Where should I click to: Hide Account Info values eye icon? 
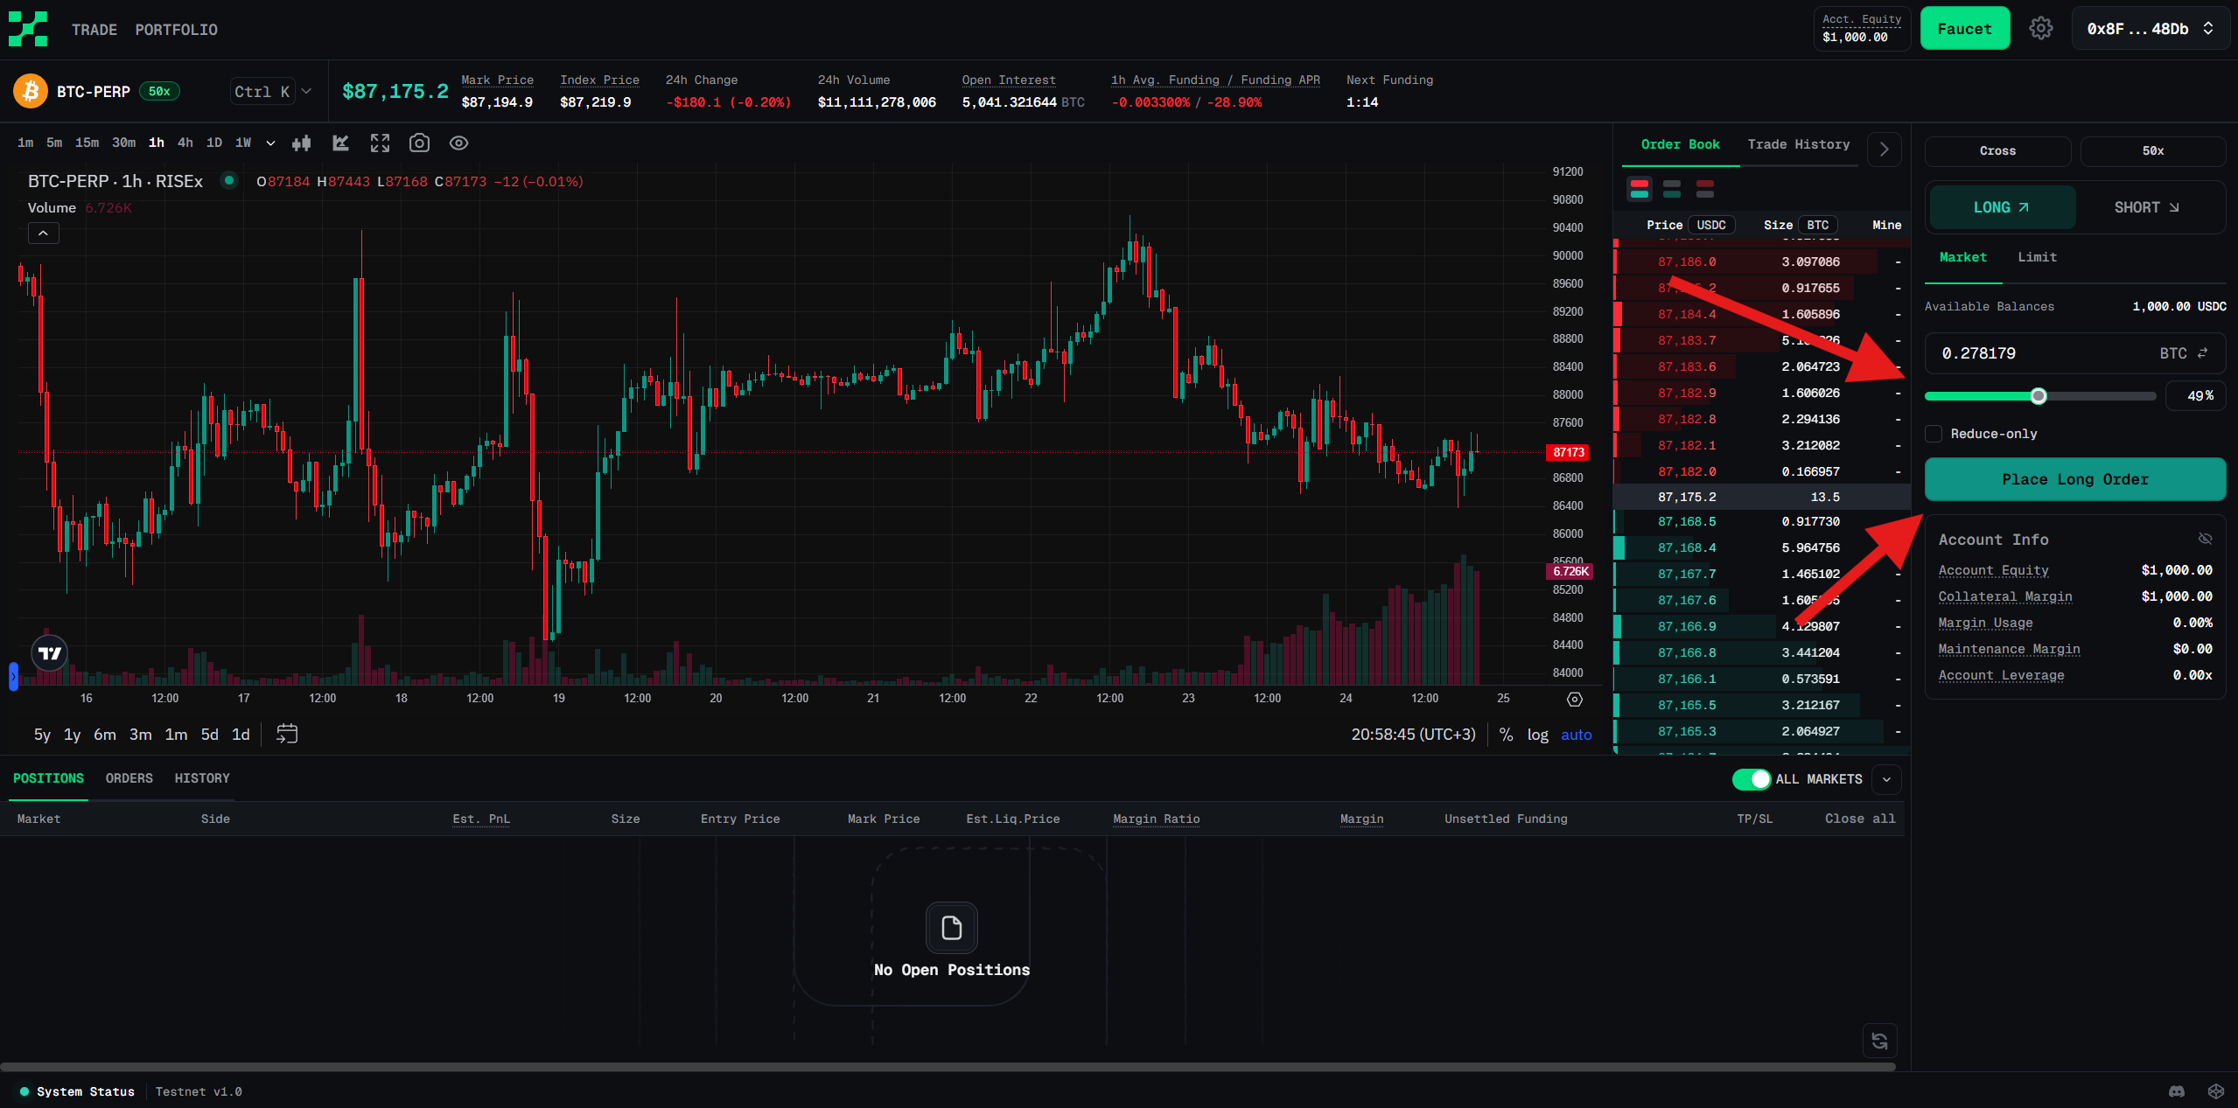click(x=2205, y=539)
